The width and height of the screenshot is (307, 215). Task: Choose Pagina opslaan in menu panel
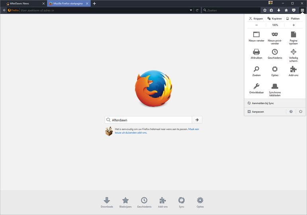tap(293, 38)
